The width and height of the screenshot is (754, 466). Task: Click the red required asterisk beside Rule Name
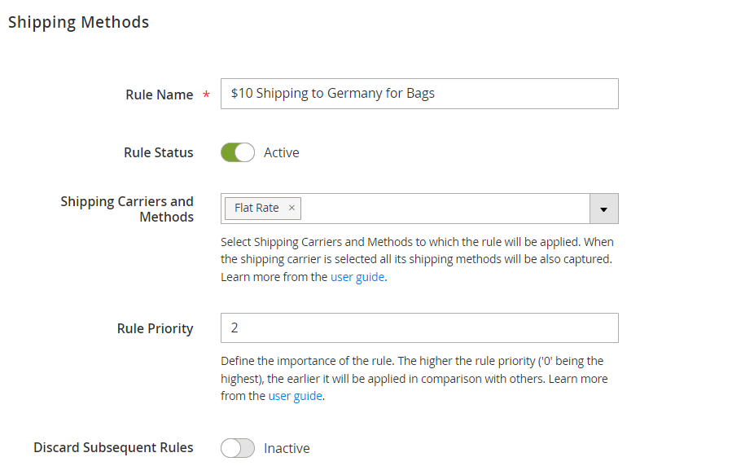pos(206,95)
